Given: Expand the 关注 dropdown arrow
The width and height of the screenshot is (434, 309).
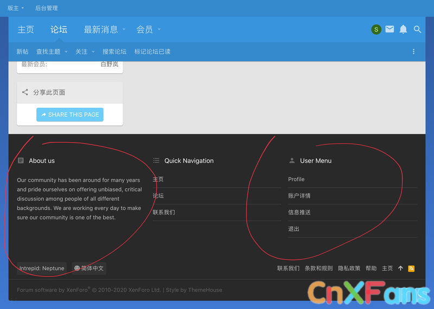Looking at the screenshot, I should coord(93,51).
